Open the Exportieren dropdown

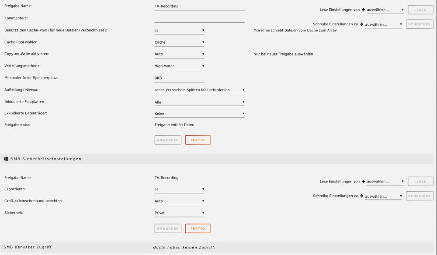point(179,190)
